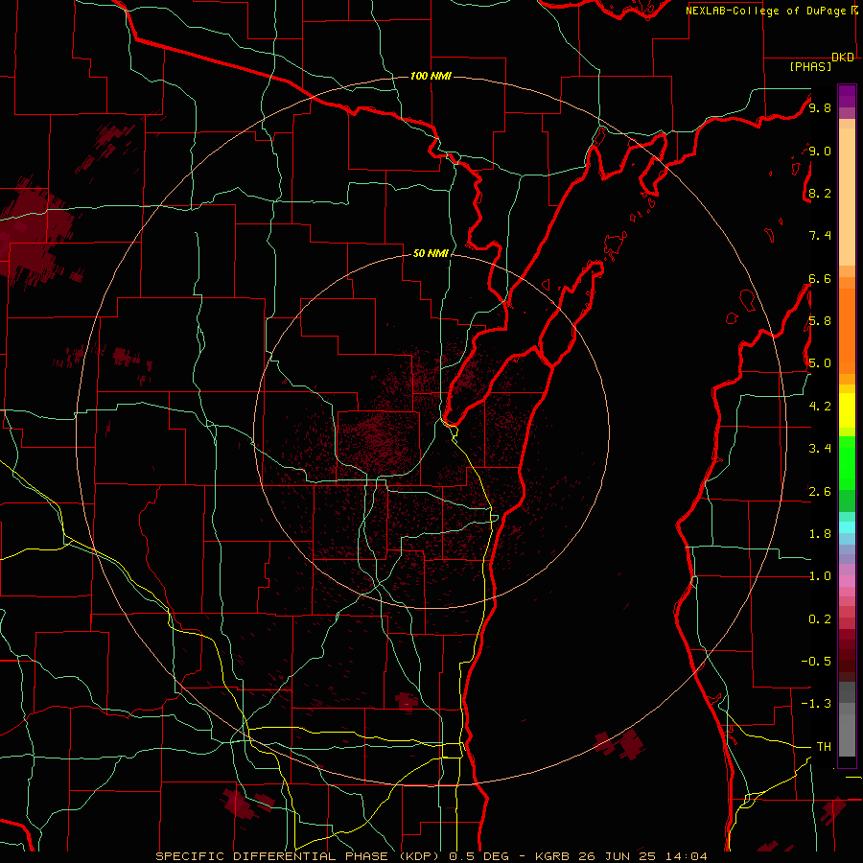This screenshot has width=863, height=863.
Task: Click the [PHAS] units label
Action: point(810,66)
